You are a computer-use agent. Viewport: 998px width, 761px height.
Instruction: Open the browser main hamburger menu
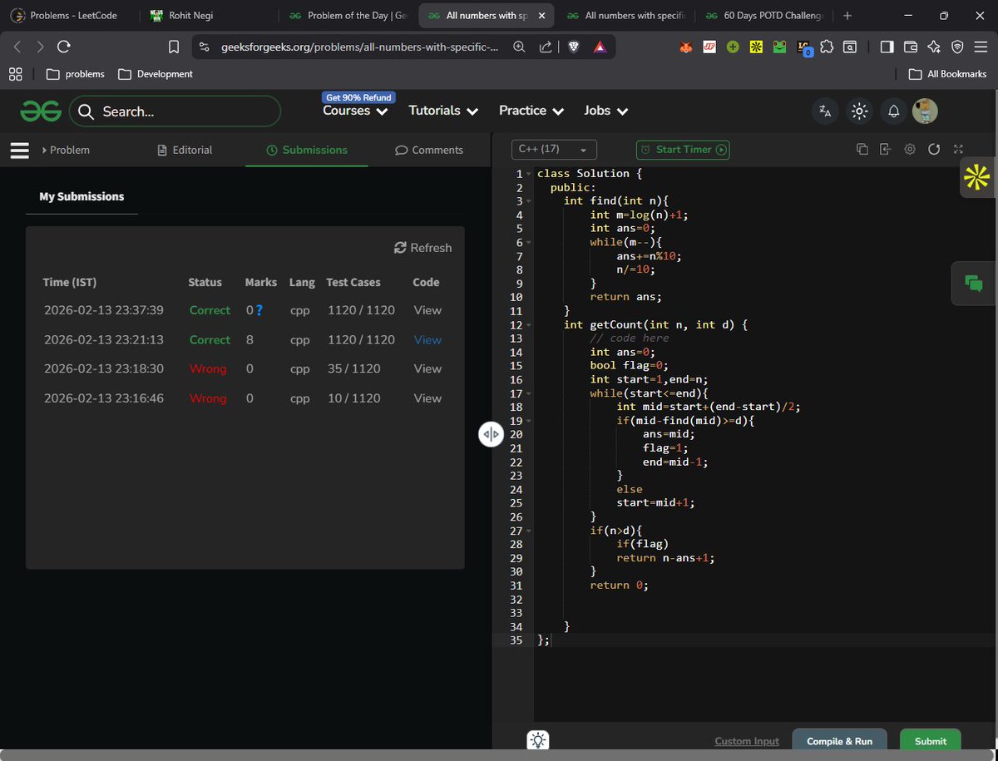(980, 47)
